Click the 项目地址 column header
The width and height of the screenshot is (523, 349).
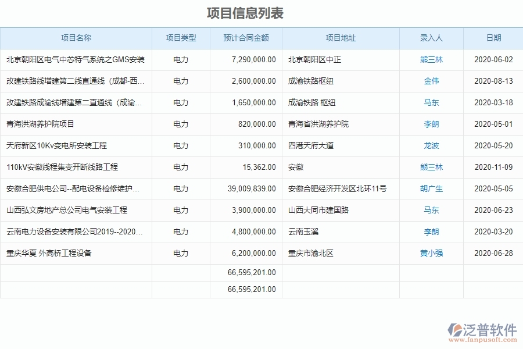pyautogui.click(x=341, y=38)
